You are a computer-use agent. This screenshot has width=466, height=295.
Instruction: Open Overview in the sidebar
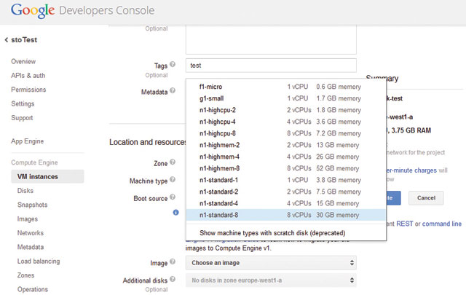pyautogui.click(x=23, y=62)
